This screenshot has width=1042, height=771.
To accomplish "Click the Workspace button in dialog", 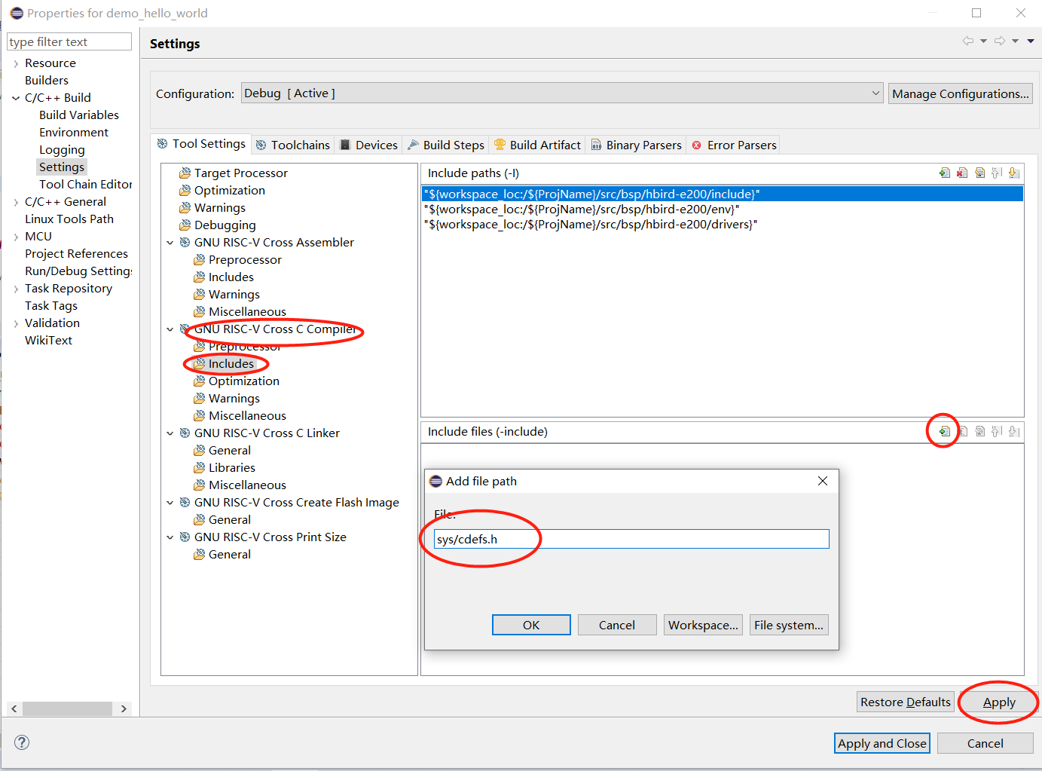I will coord(702,624).
